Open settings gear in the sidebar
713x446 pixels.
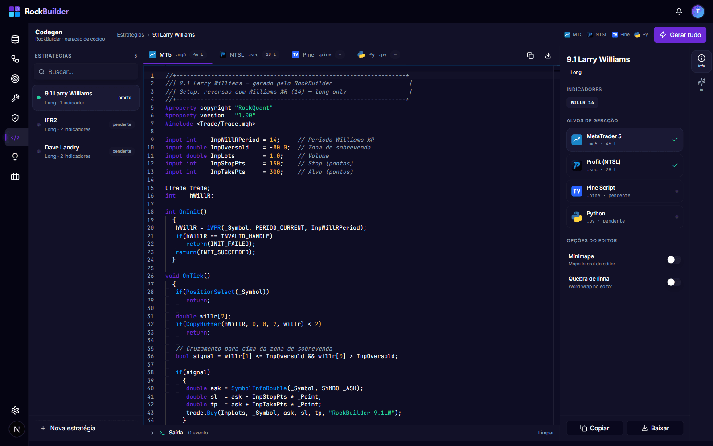point(15,410)
